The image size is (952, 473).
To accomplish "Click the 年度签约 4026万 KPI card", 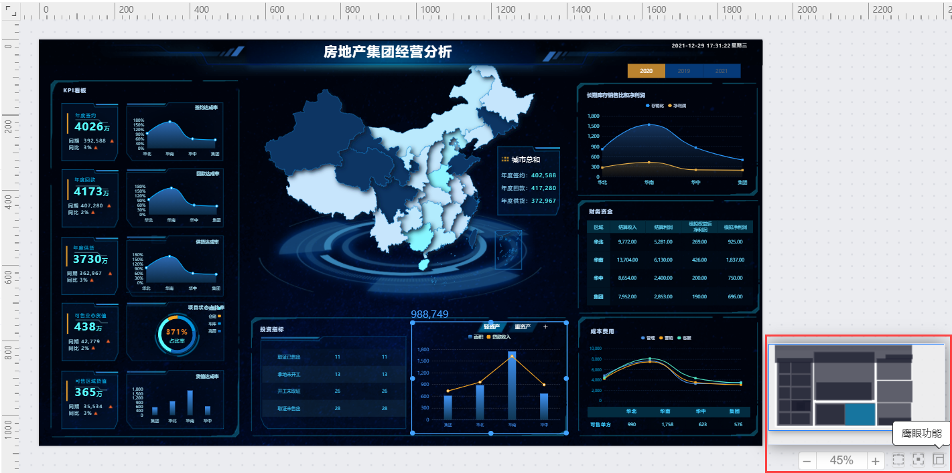I will [x=90, y=132].
